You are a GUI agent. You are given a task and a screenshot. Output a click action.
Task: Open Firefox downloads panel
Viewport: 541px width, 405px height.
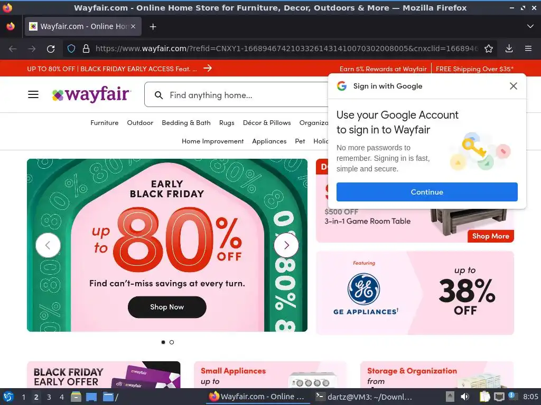pyautogui.click(x=509, y=49)
